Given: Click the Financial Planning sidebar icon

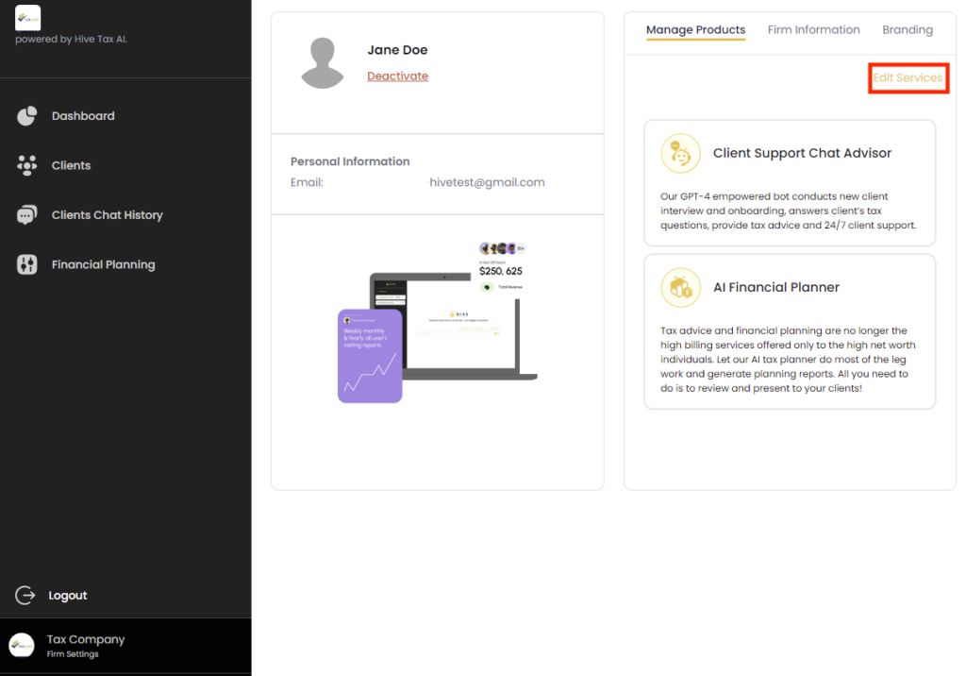Looking at the screenshot, I should 26,265.
